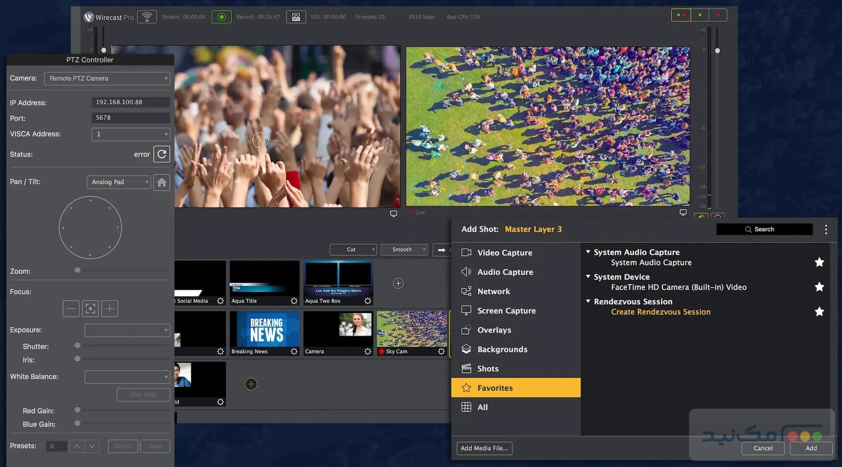The image size is (842, 467).
Task: Click the autofocus icon between focus buttons
Action: (x=90, y=308)
